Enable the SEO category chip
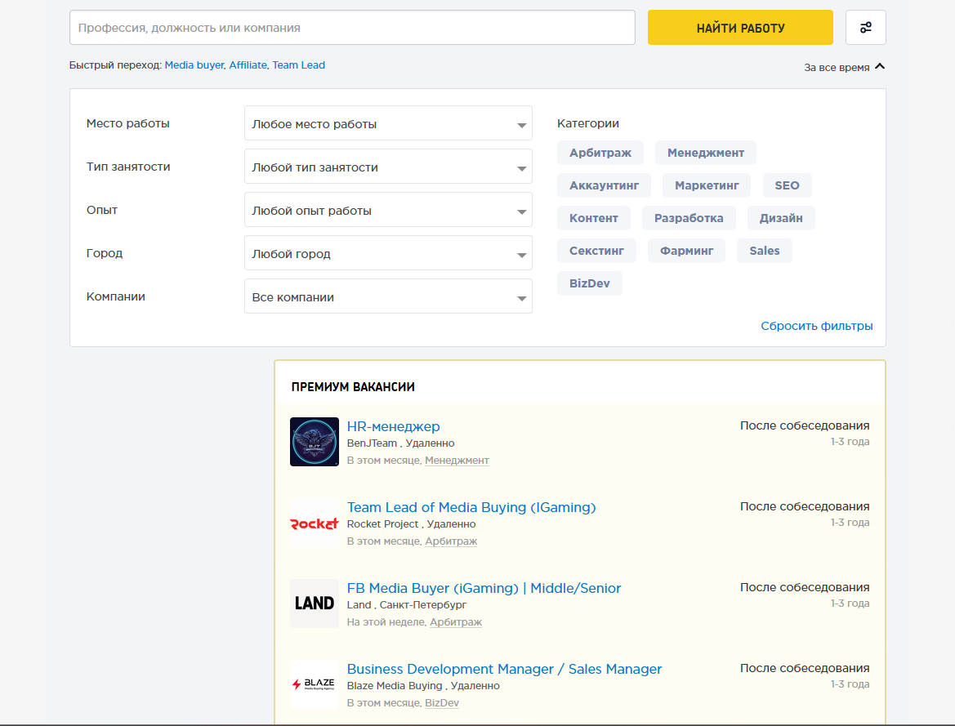Screen dimensions: 955x726 tap(787, 185)
